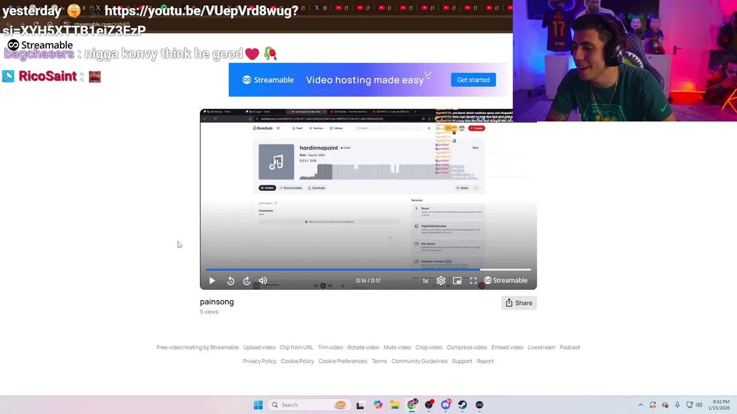This screenshot has width=737, height=414.
Task: Open video player settings gear
Action: click(x=441, y=281)
